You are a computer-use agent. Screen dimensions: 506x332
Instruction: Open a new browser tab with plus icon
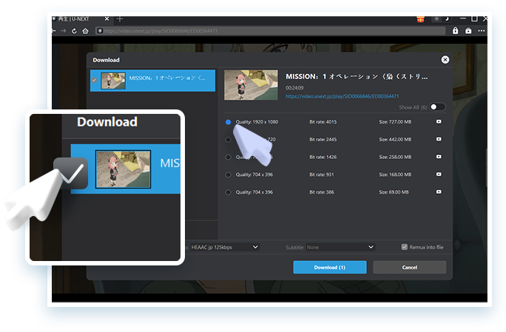(x=120, y=19)
